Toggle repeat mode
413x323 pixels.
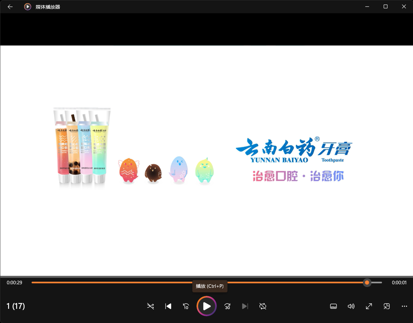pos(263,306)
